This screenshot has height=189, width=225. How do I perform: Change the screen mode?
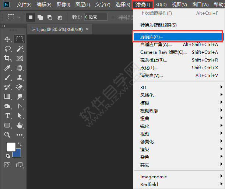pyautogui.click(x=20, y=165)
